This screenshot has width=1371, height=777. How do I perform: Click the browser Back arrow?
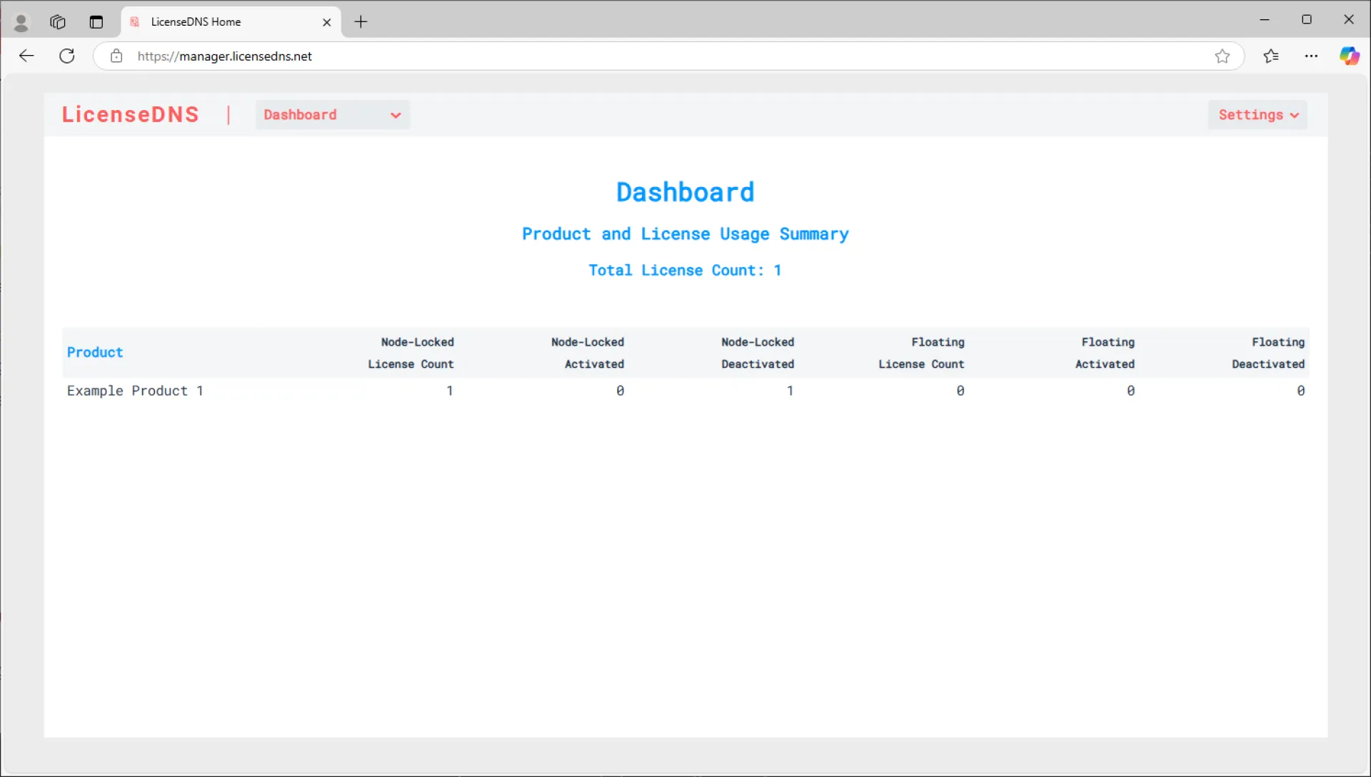click(26, 56)
